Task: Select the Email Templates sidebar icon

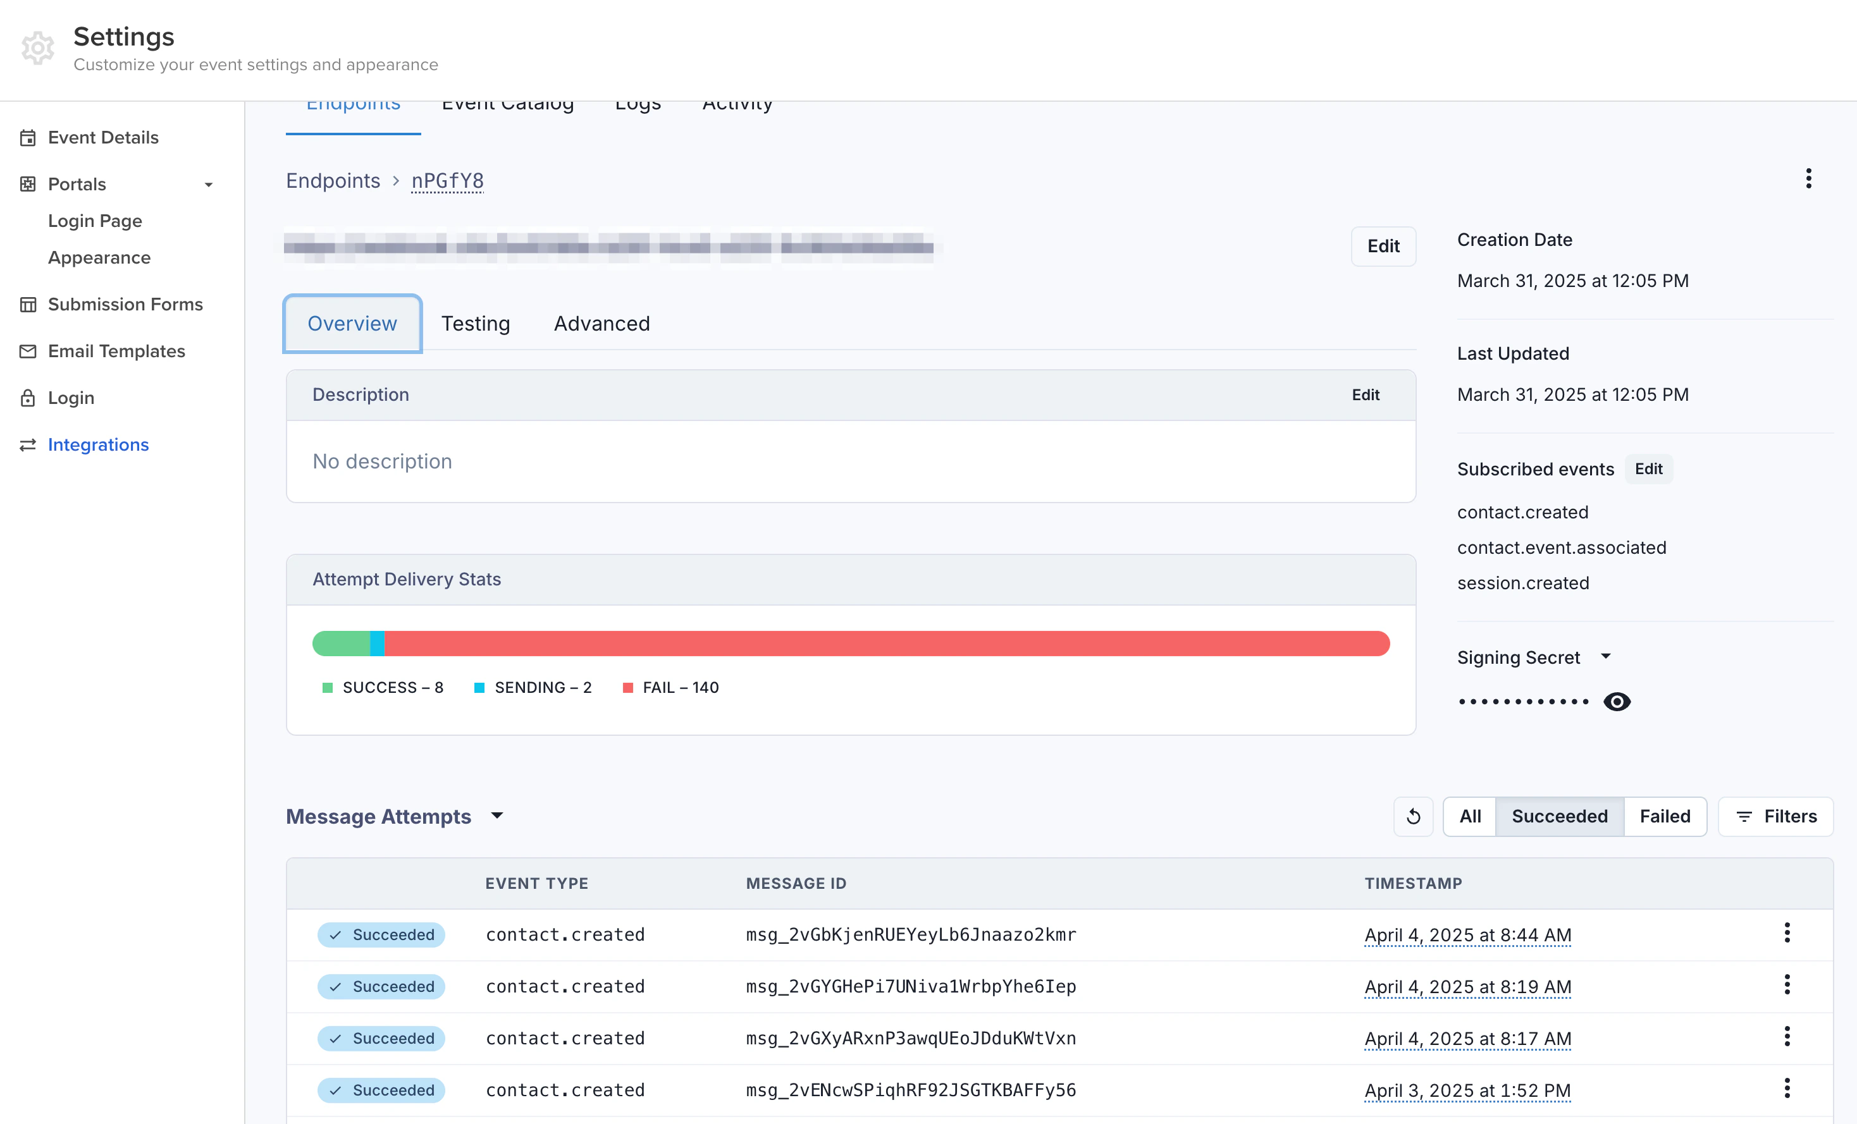Action: pyautogui.click(x=27, y=350)
